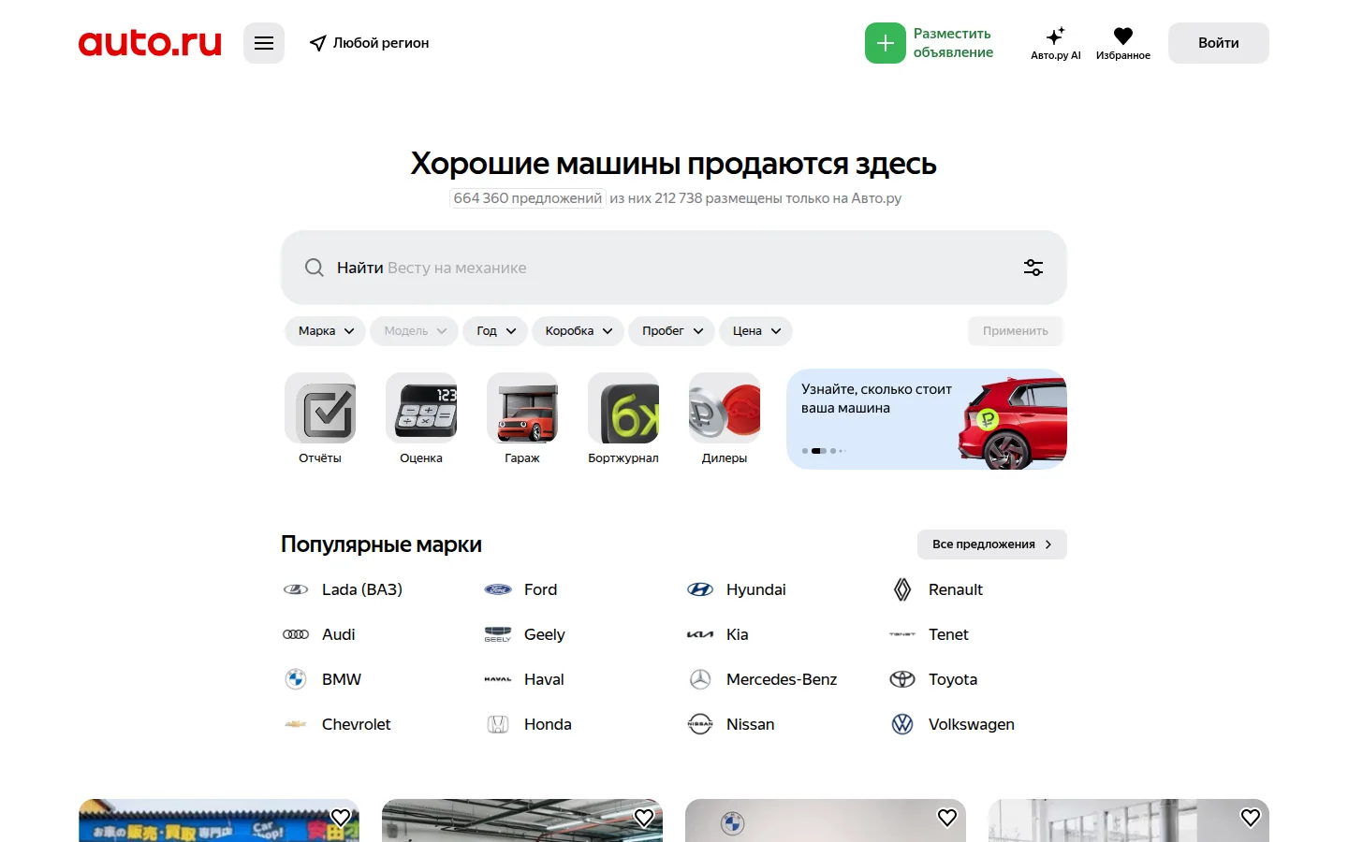
Task: Select Lada (ВАЗ) brand
Action: pyautogui.click(x=344, y=589)
